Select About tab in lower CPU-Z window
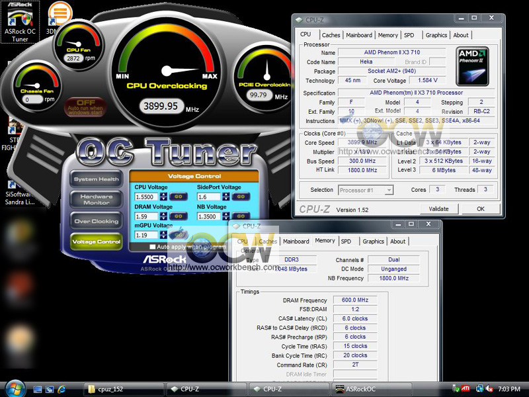This screenshot has width=529, height=397. pos(398,242)
